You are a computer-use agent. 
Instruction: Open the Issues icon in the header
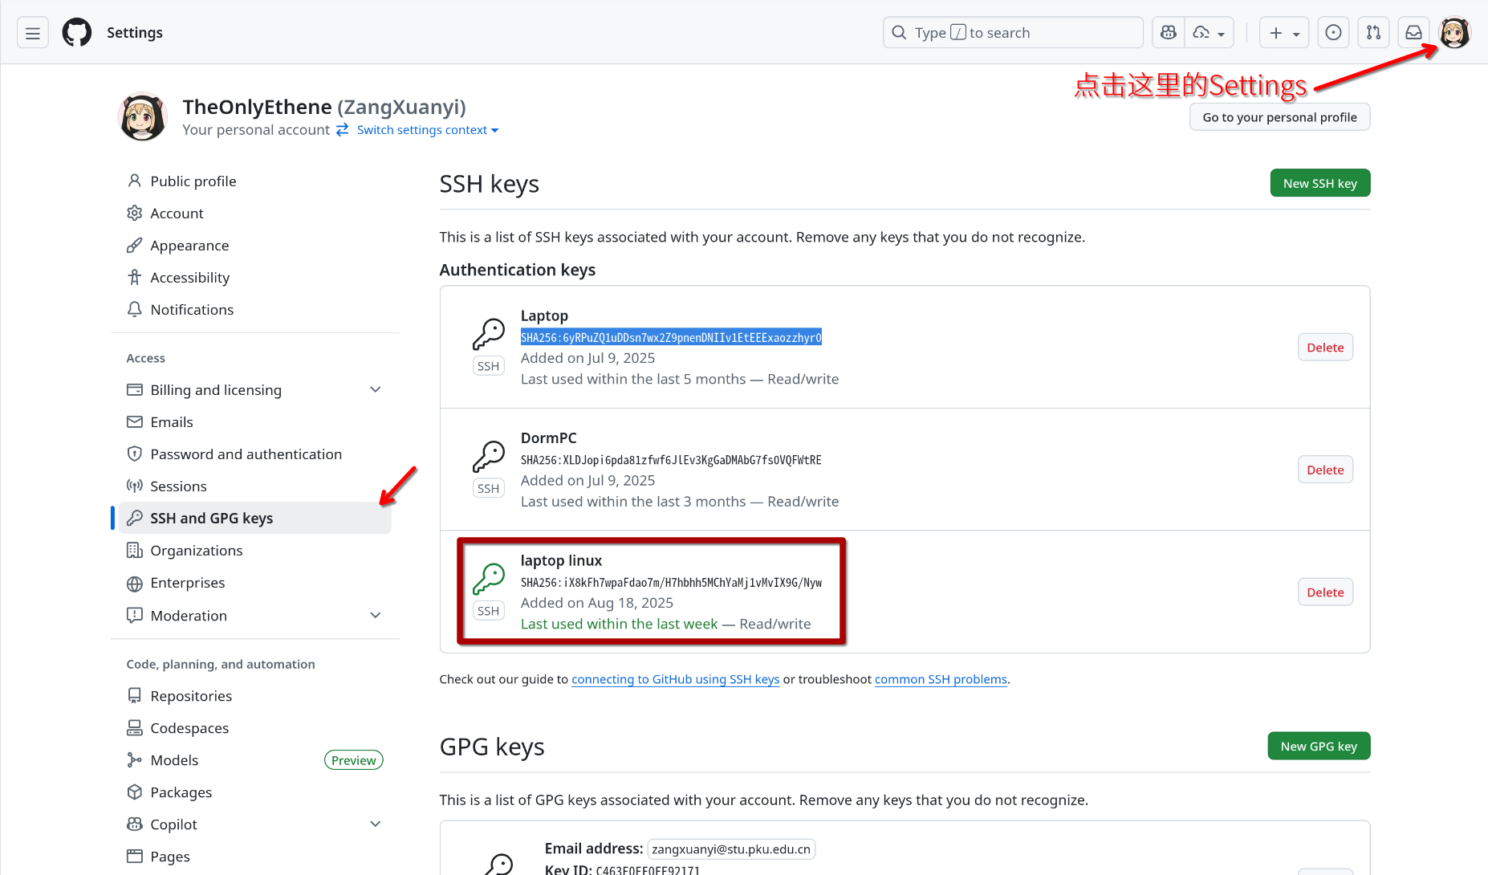click(1333, 32)
